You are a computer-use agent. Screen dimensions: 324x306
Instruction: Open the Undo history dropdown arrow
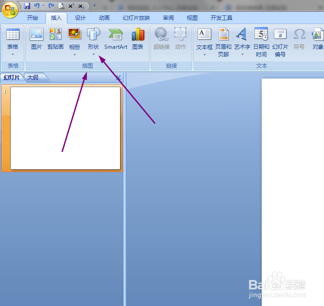pos(44,6)
